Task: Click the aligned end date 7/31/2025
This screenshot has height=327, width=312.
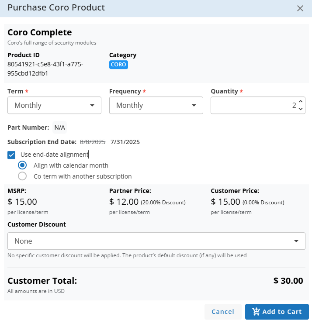Action: (125, 142)
